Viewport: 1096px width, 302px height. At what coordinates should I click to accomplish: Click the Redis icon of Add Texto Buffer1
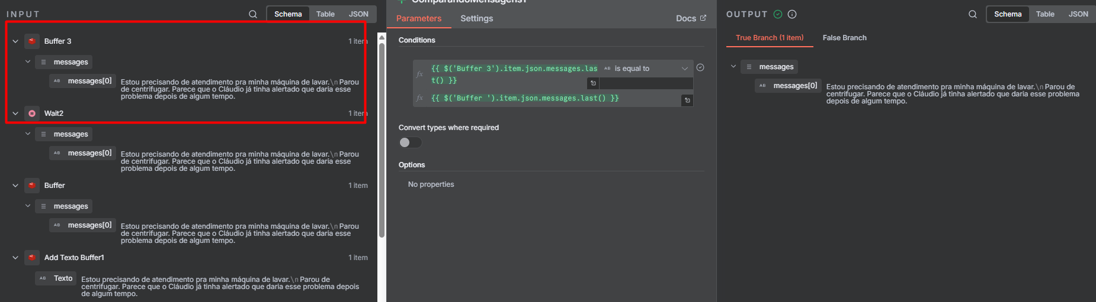[x=32, y=258]
